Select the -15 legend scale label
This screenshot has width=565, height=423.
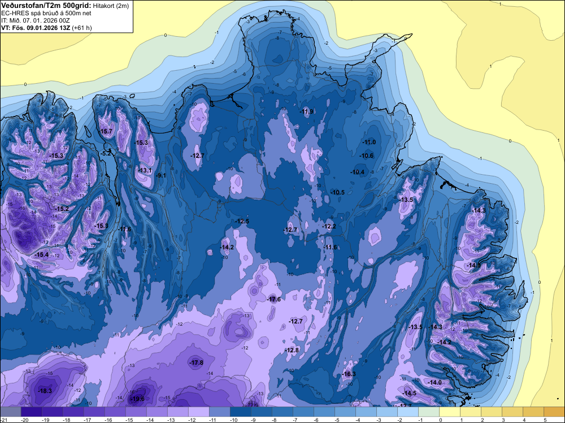pyautogui.click(x=129, y=420)
